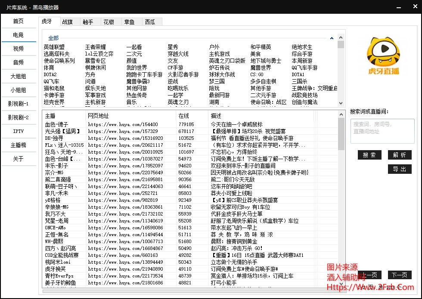
Task: Open 首页 in the left sidebar
Action: pyautogui.click(x=19, y=21)
